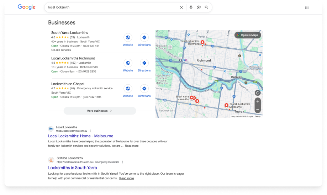Center map on my location
327x195 pixels.
[258, 93]
